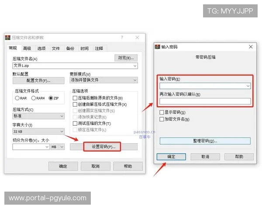Click the 文件1.zip archive name field
This screenshot has width=262, height=209.
pos(75,66)
